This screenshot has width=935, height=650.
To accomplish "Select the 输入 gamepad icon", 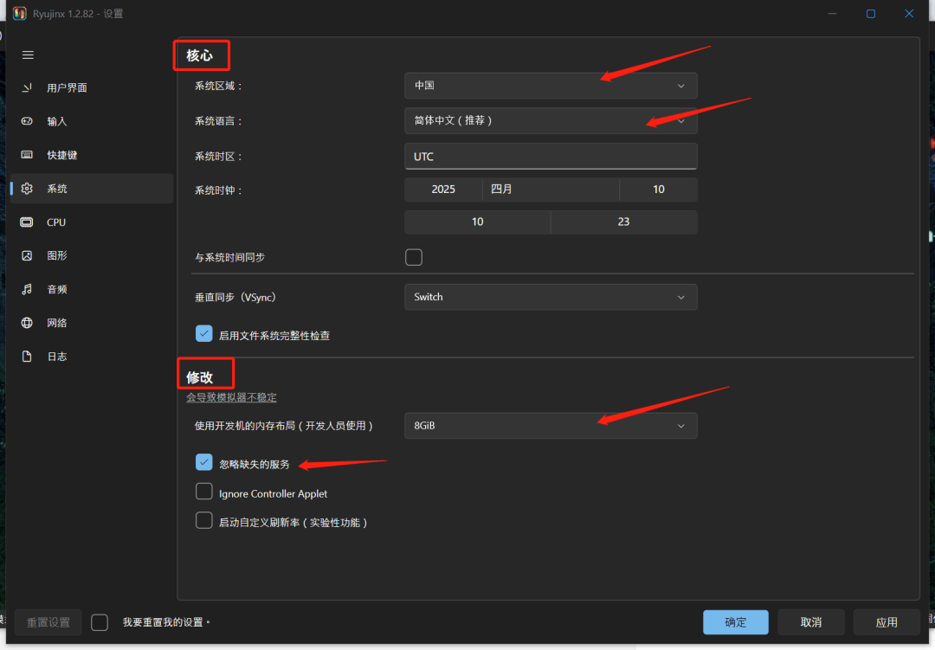I will point(28,121).
